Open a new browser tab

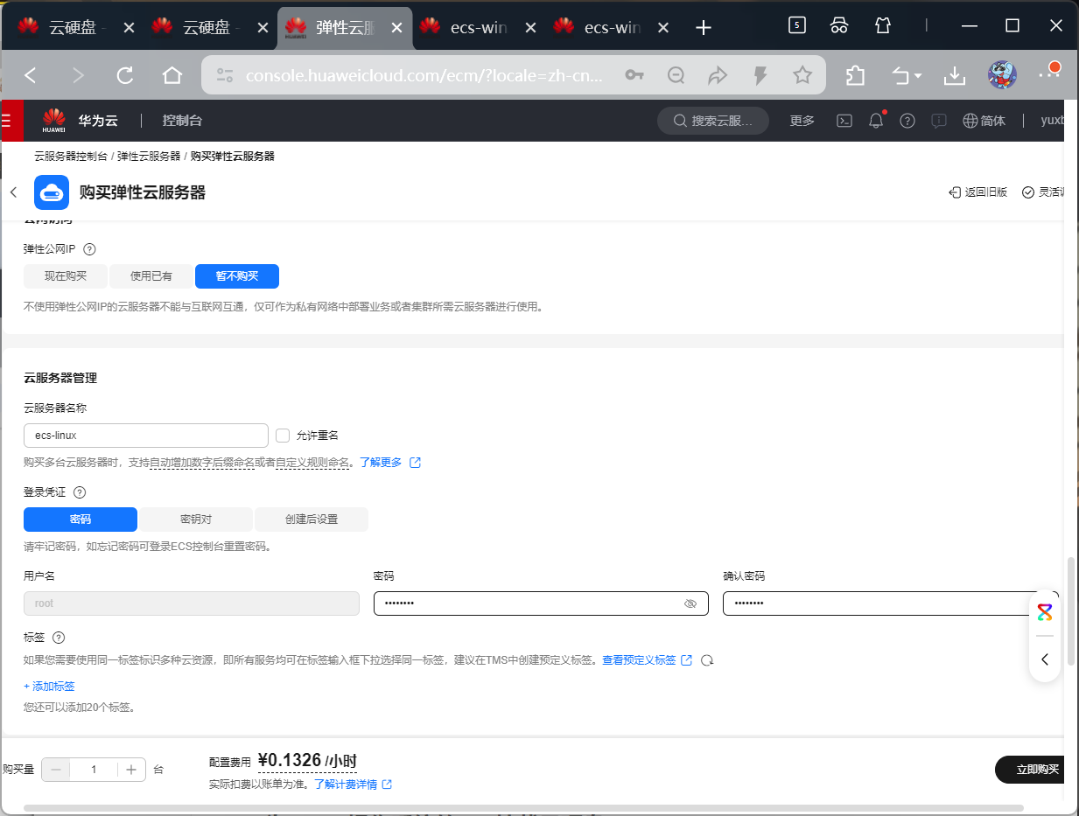pos(703,28)
